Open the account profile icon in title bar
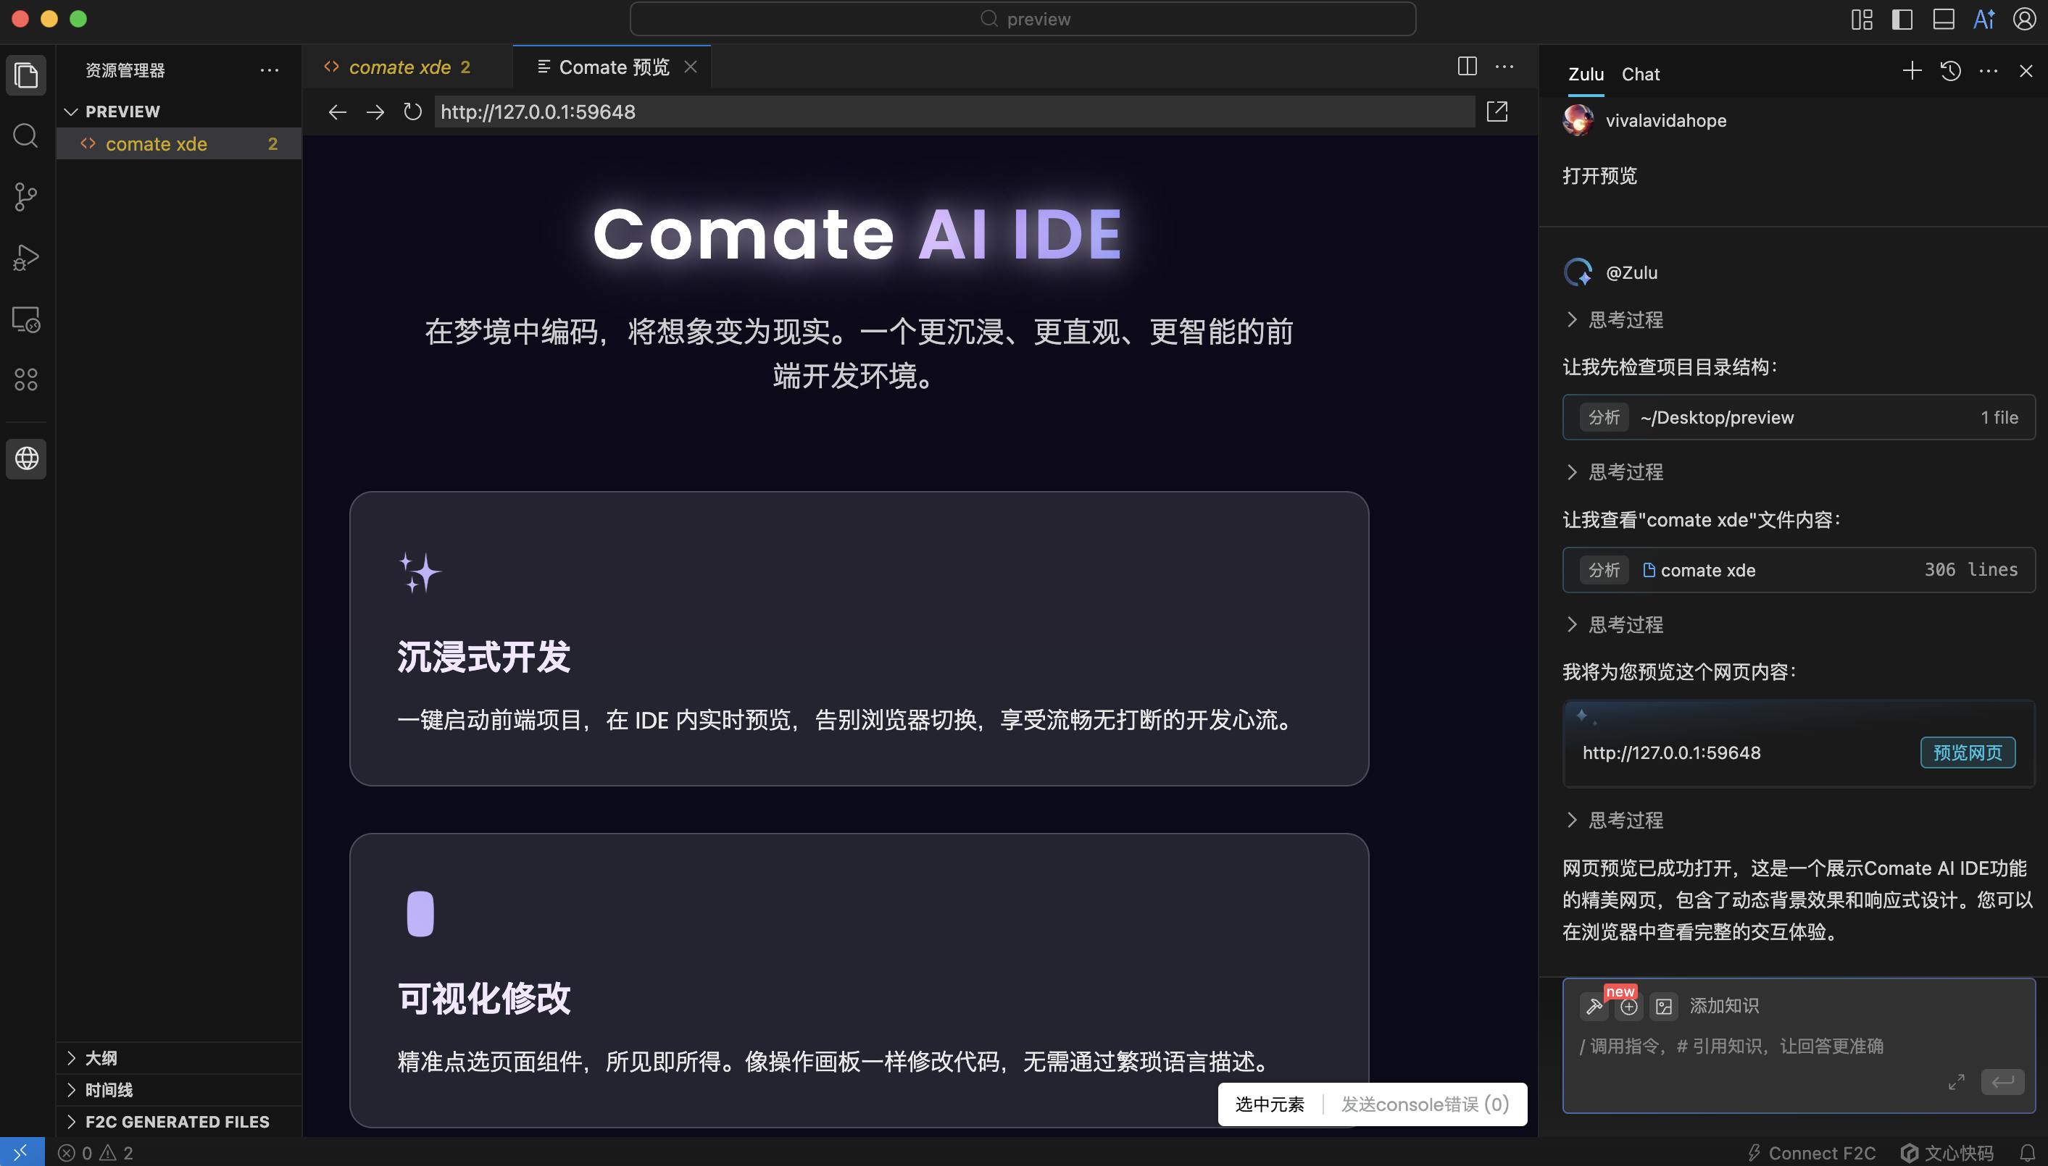This screenshot has height=1166, width=2048. (x=2024, y=20)
